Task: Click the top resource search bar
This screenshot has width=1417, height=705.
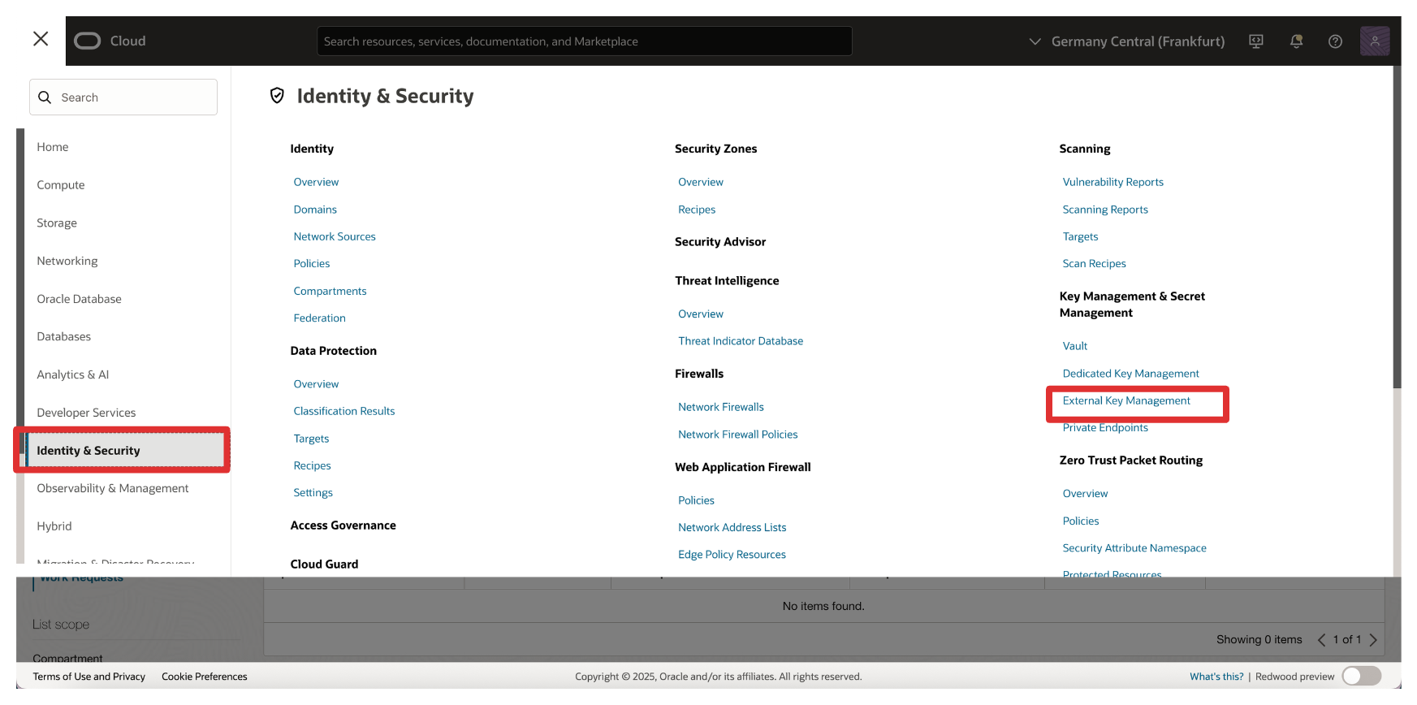Action: point(583,41)
